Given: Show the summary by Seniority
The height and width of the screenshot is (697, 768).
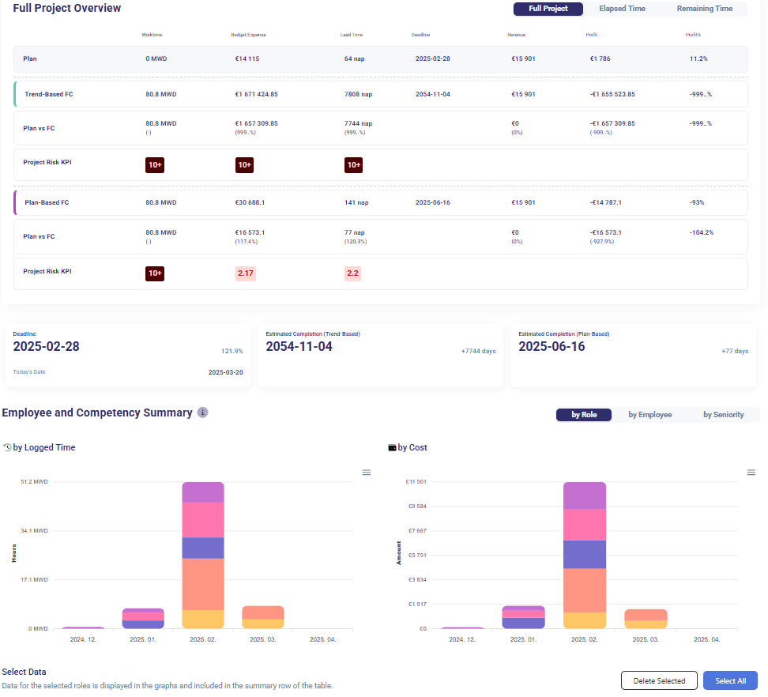Looking at the screenshot, I should [723, 414].
